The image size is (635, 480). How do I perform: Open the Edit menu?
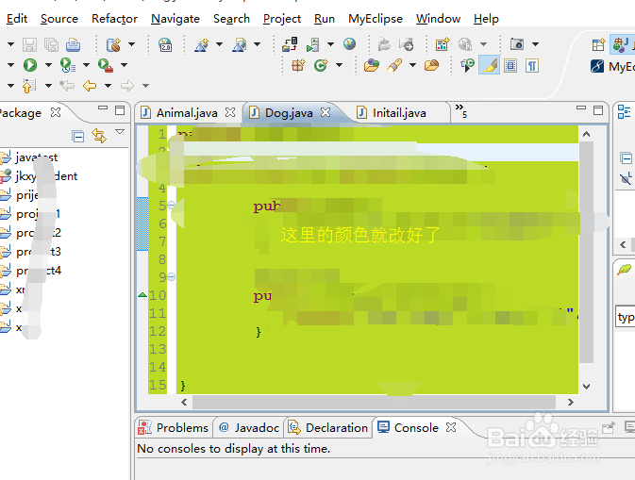point(17,19)
